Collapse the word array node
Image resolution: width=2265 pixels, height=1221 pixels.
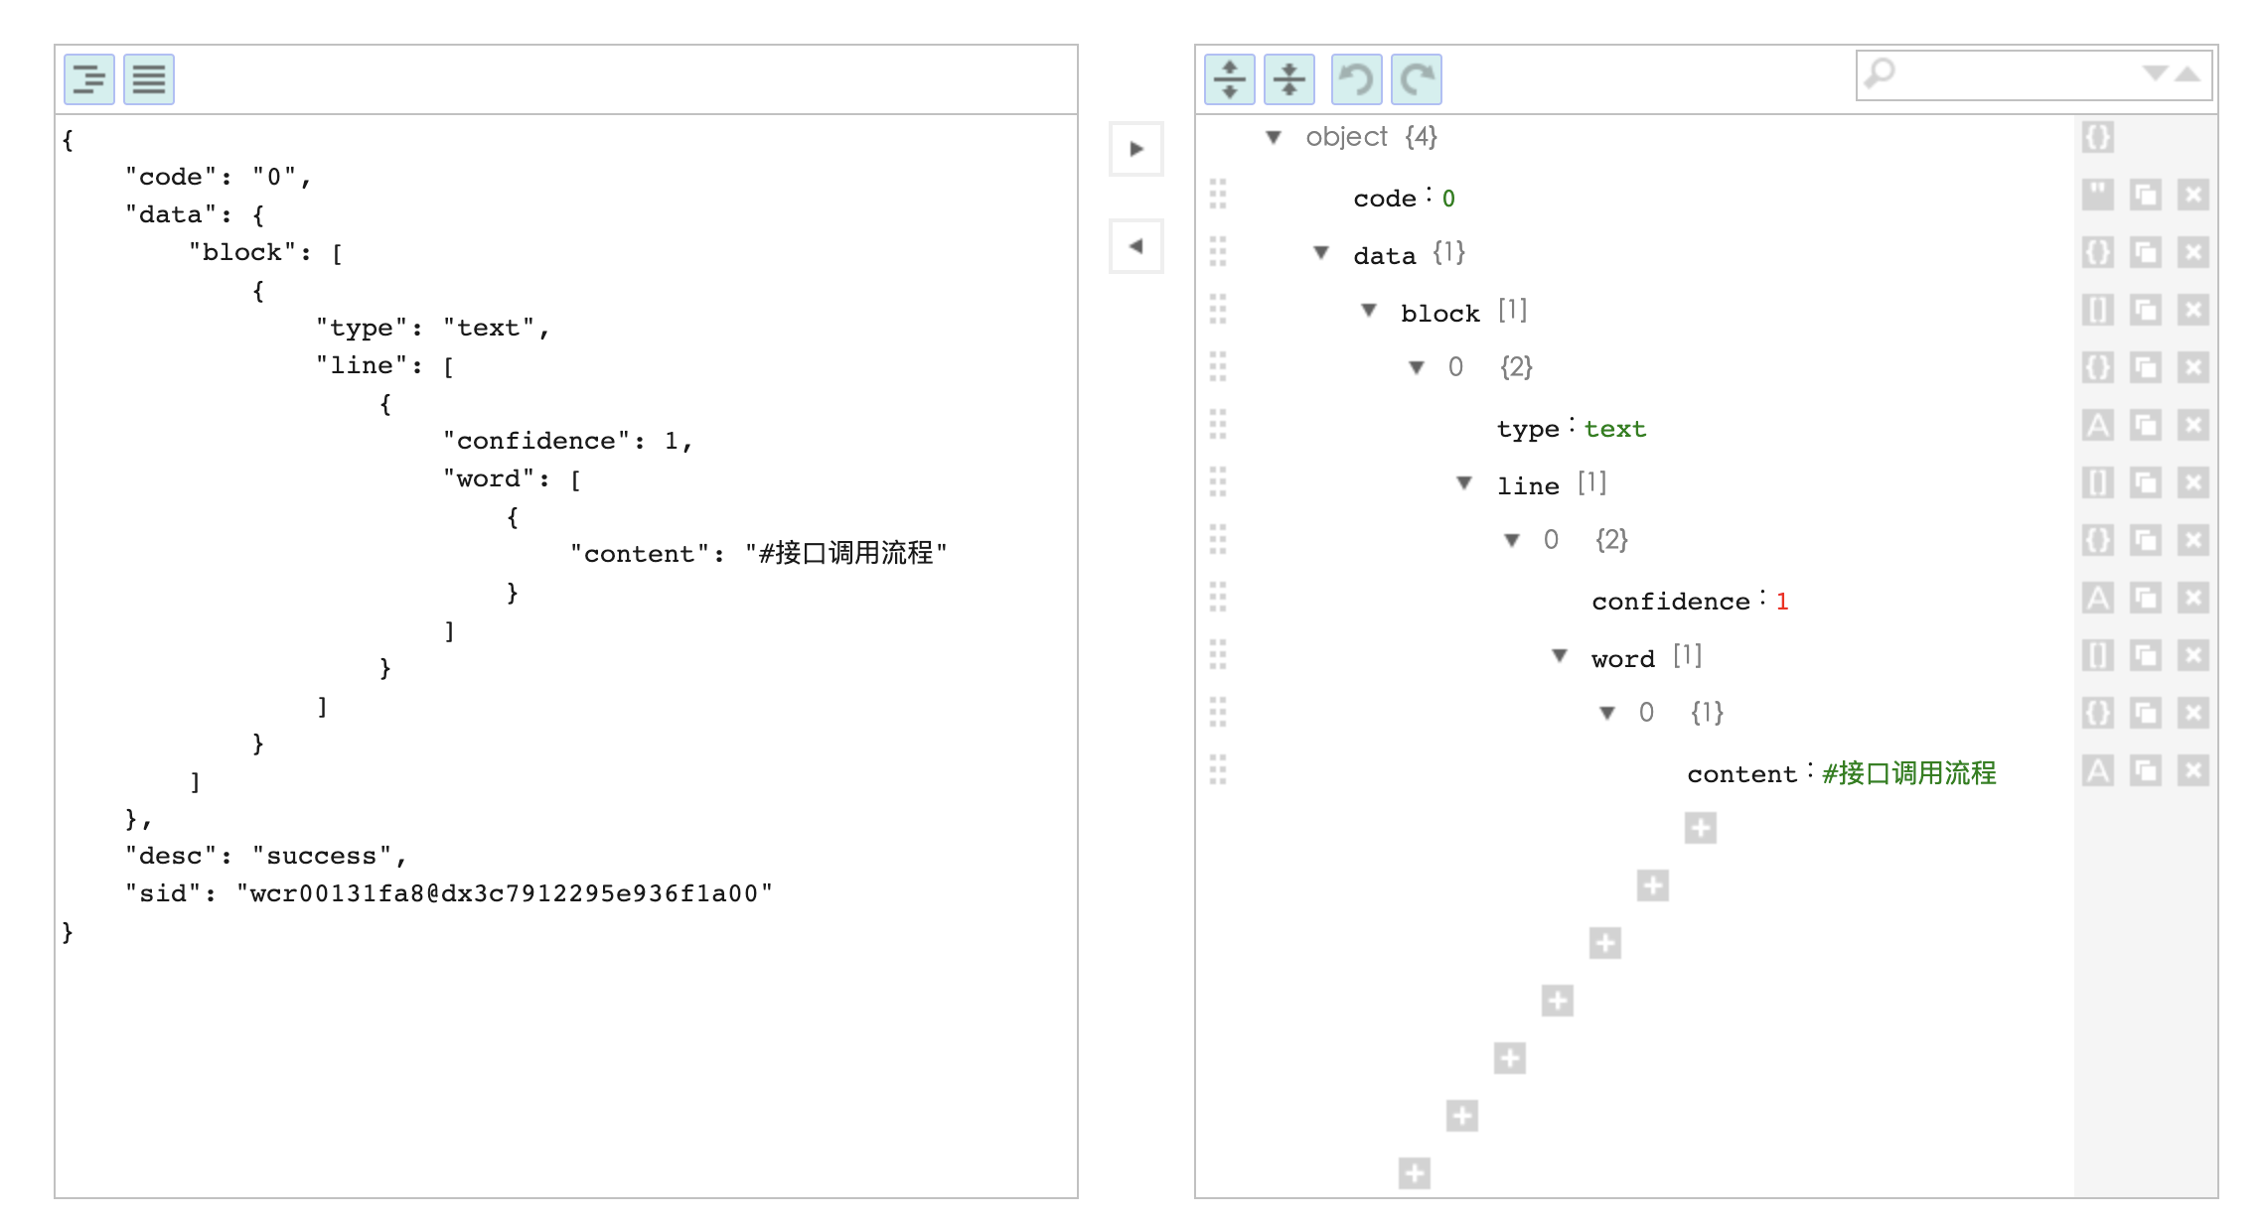[x=1560, y=656]
